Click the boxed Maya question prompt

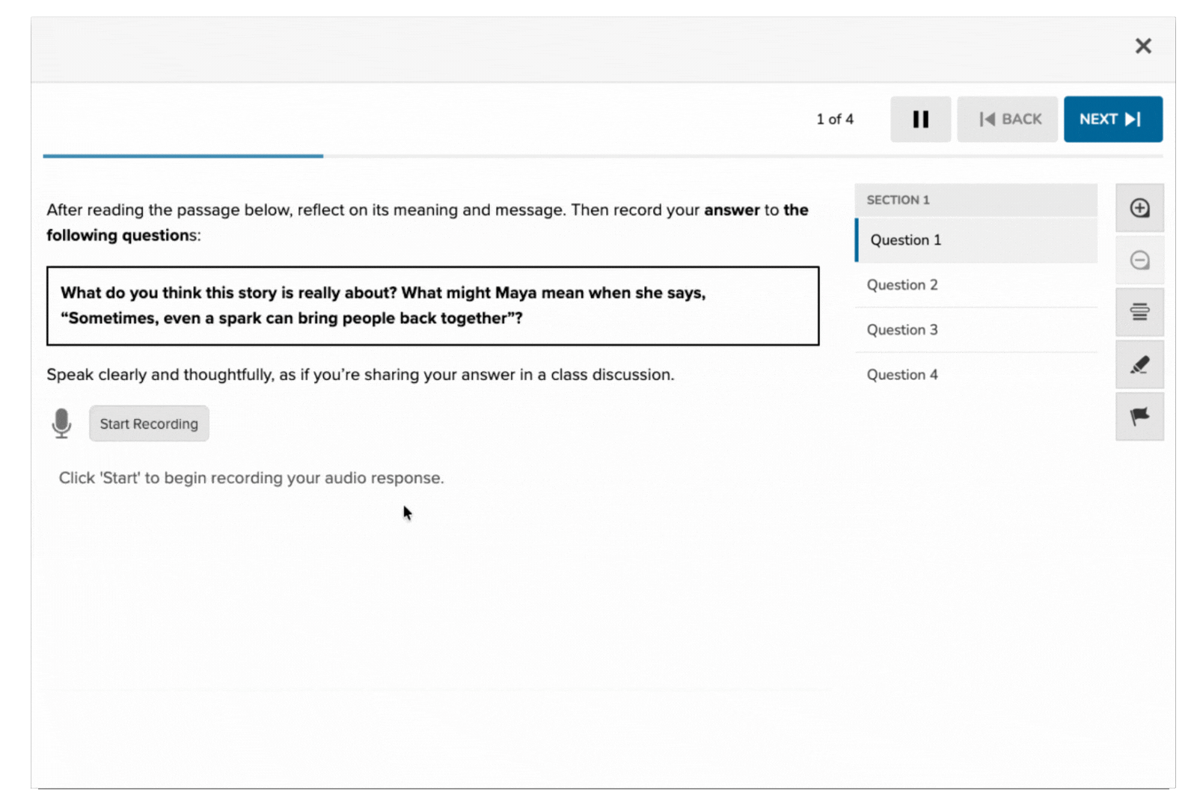[x=432, y=305]
